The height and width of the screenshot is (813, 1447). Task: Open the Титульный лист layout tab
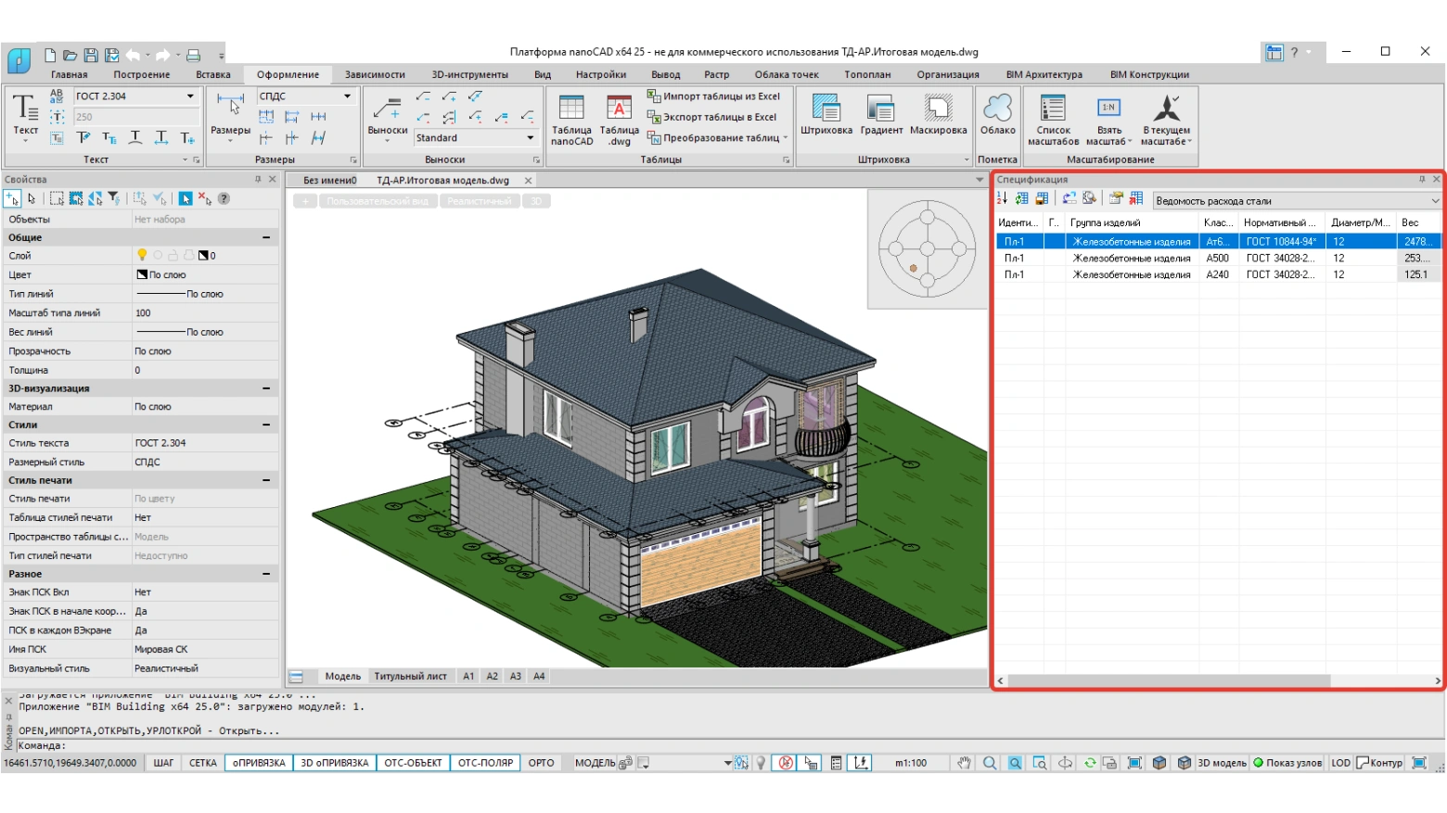[410, 677]
